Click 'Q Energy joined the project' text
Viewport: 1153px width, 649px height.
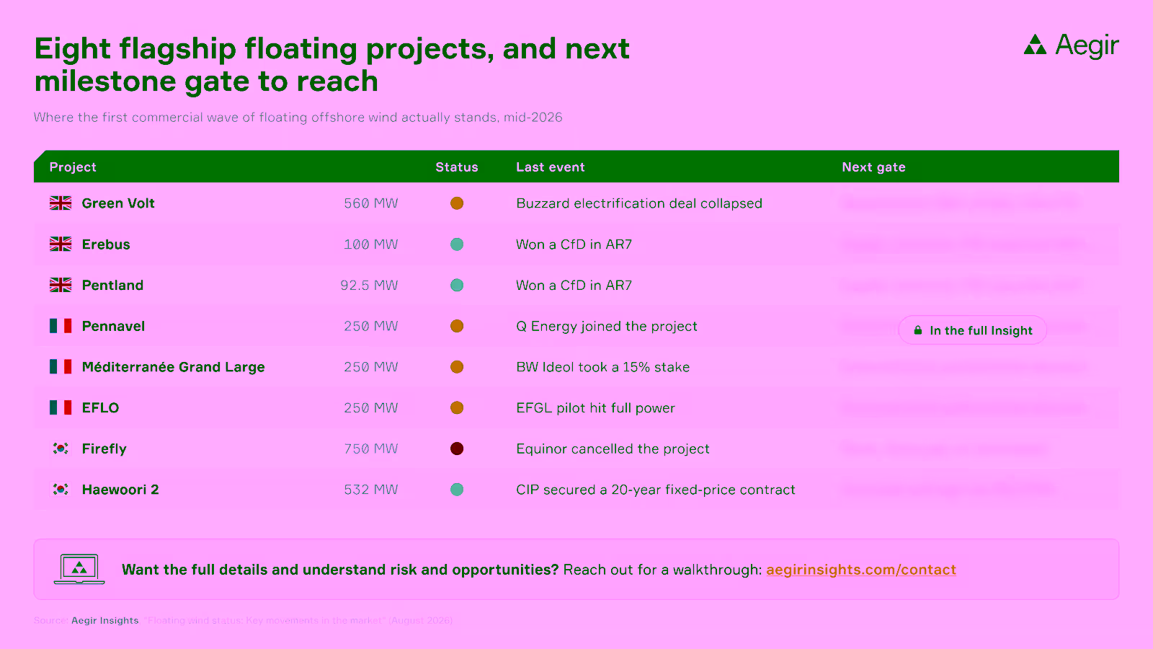tap(607, 326)
